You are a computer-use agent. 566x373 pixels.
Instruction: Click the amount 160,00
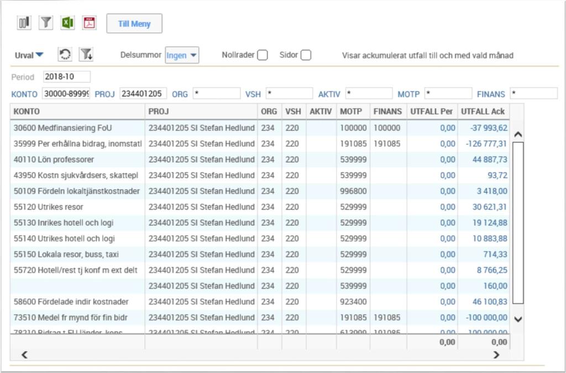[495, 286]
